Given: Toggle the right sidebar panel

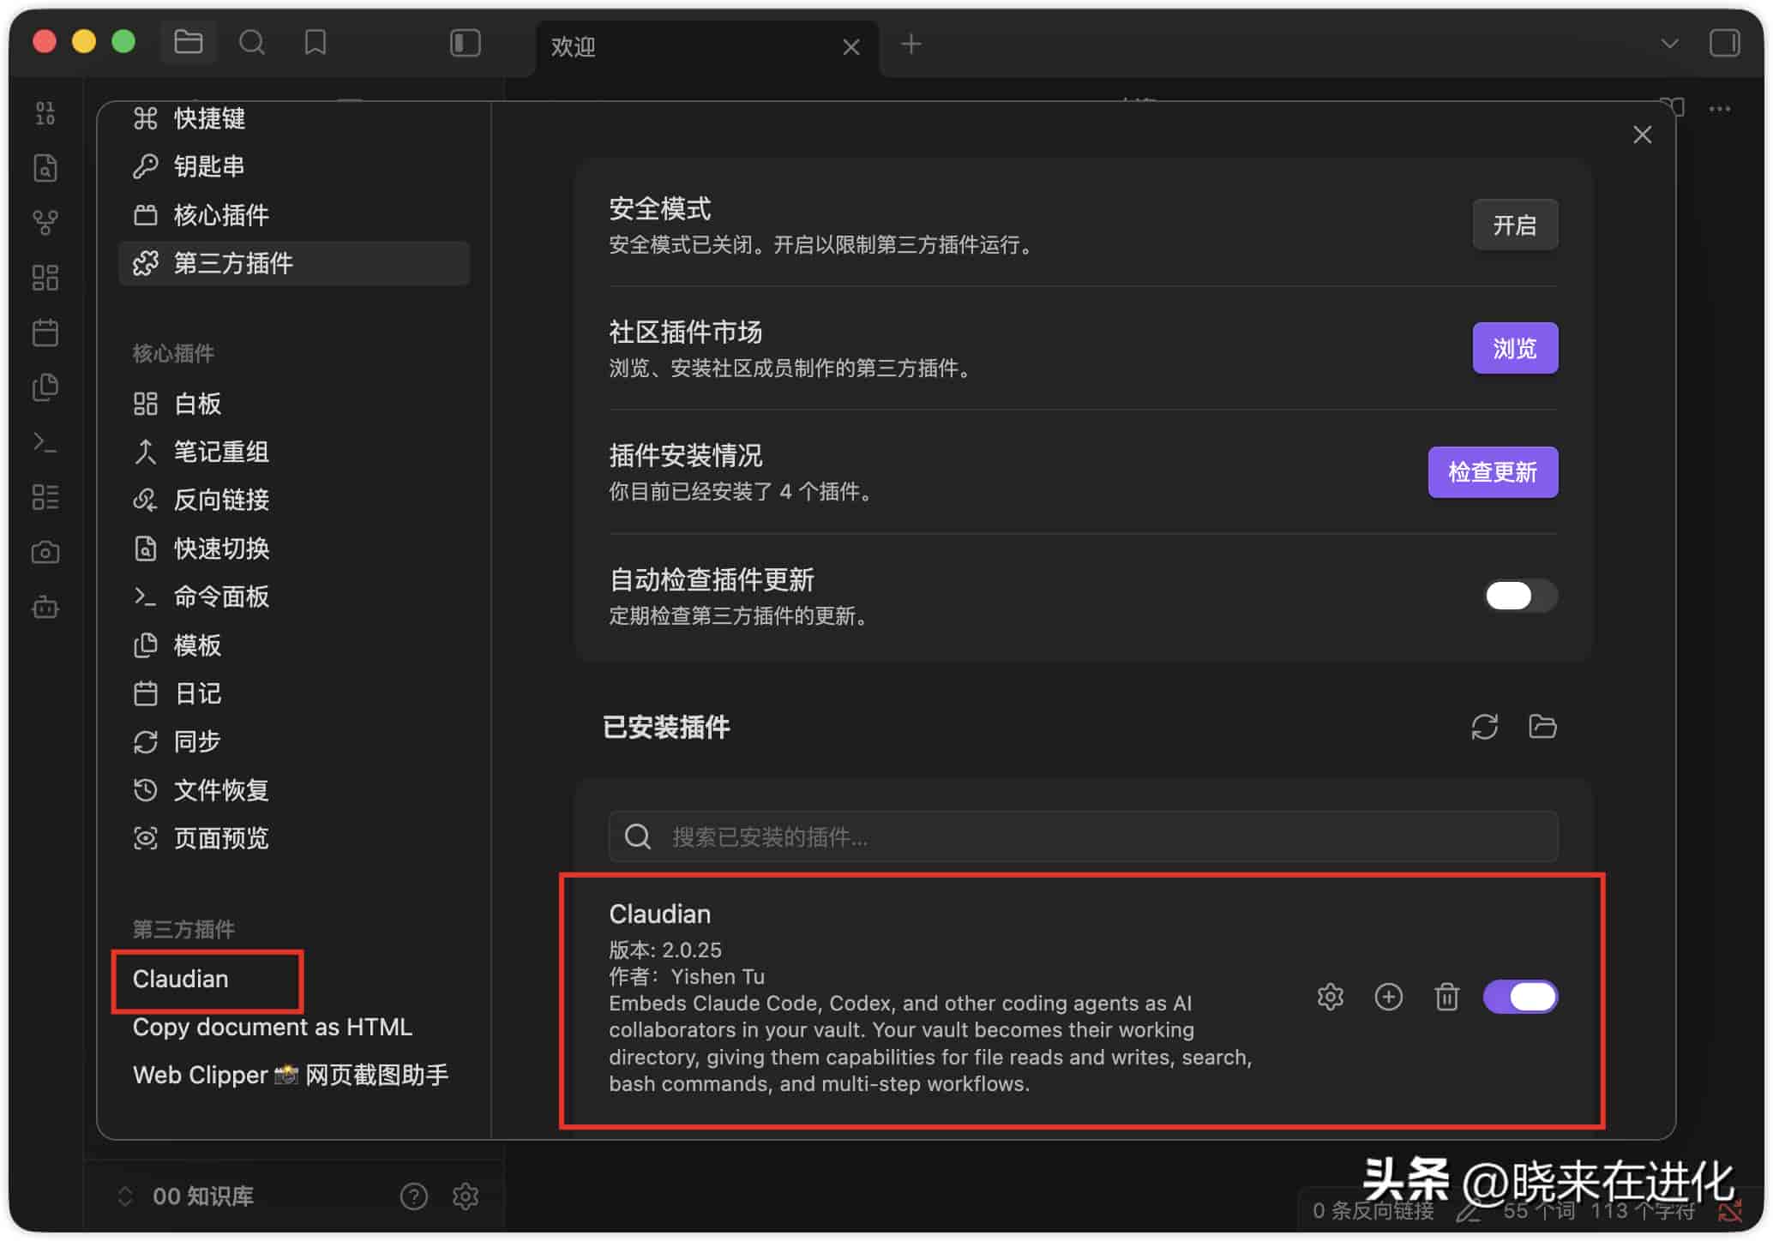Looking at the screenshot, I should 1724,43.
